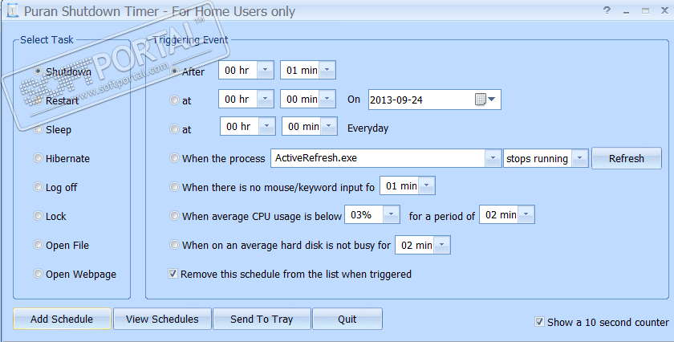Select the Shutdown task option

click(38, 71)
